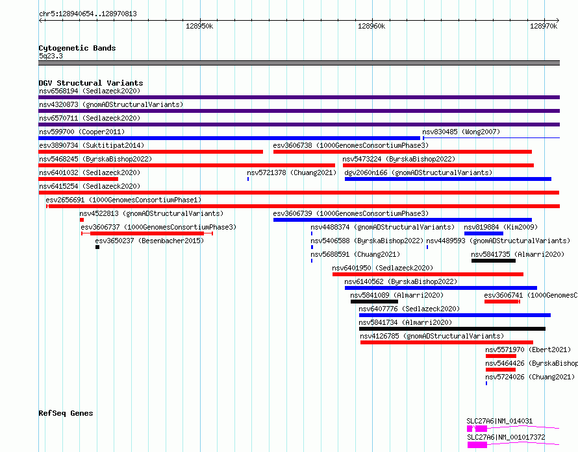Select the nsv4522813 gnomADStructuralVariants label
The width and height of the screenshot is (578, 452).
[151, 213]
